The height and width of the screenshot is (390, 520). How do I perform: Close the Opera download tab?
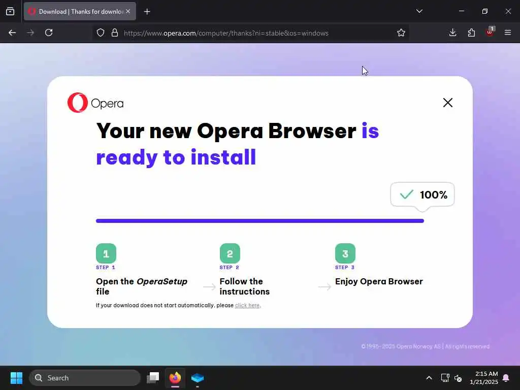(128, 11)
